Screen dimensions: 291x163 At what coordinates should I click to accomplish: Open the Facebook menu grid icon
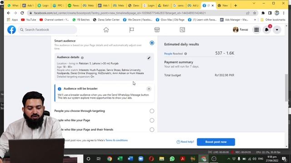(256, 30)
